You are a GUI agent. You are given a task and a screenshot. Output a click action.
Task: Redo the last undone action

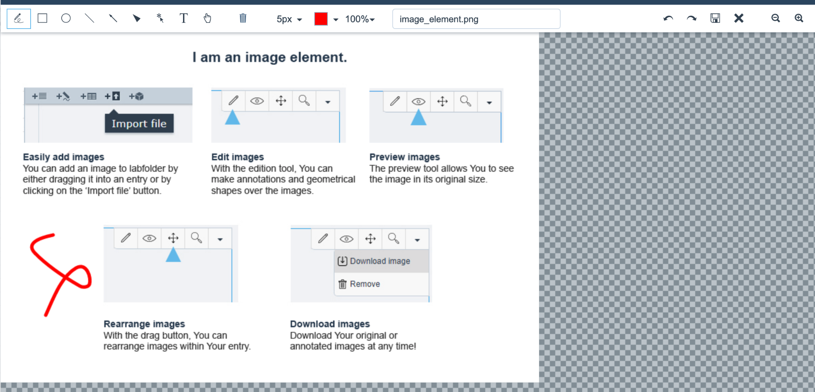tap(691, 18)
